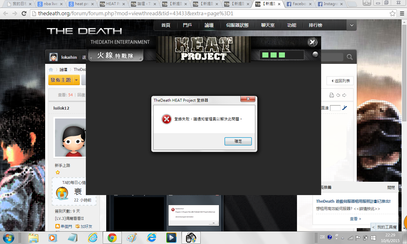Viewport: 407px width, 244px height.
Task: Click Chrome forward arrow
Action: click(15, 14)
